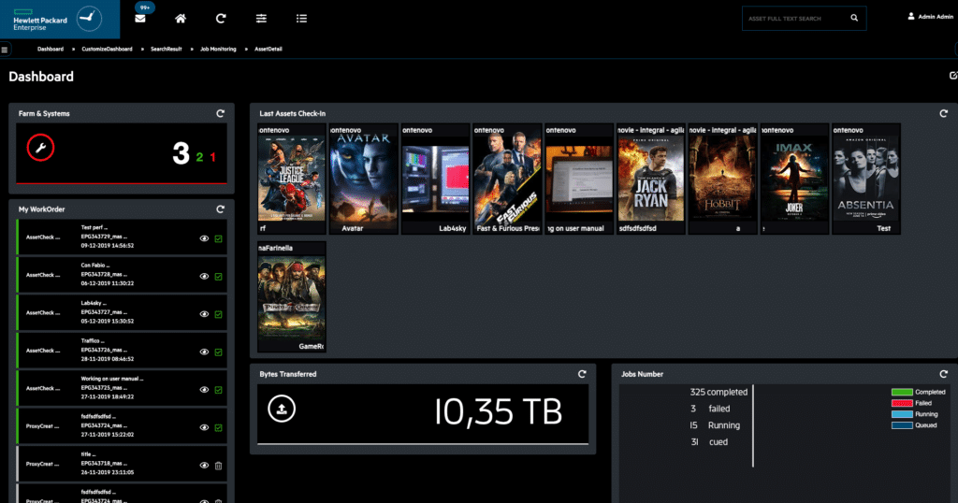Image resolution: width=958 pixels, height=503 pixels.
Task: Refresh the Bytes Transferred panel
Action: click(582, 374)
